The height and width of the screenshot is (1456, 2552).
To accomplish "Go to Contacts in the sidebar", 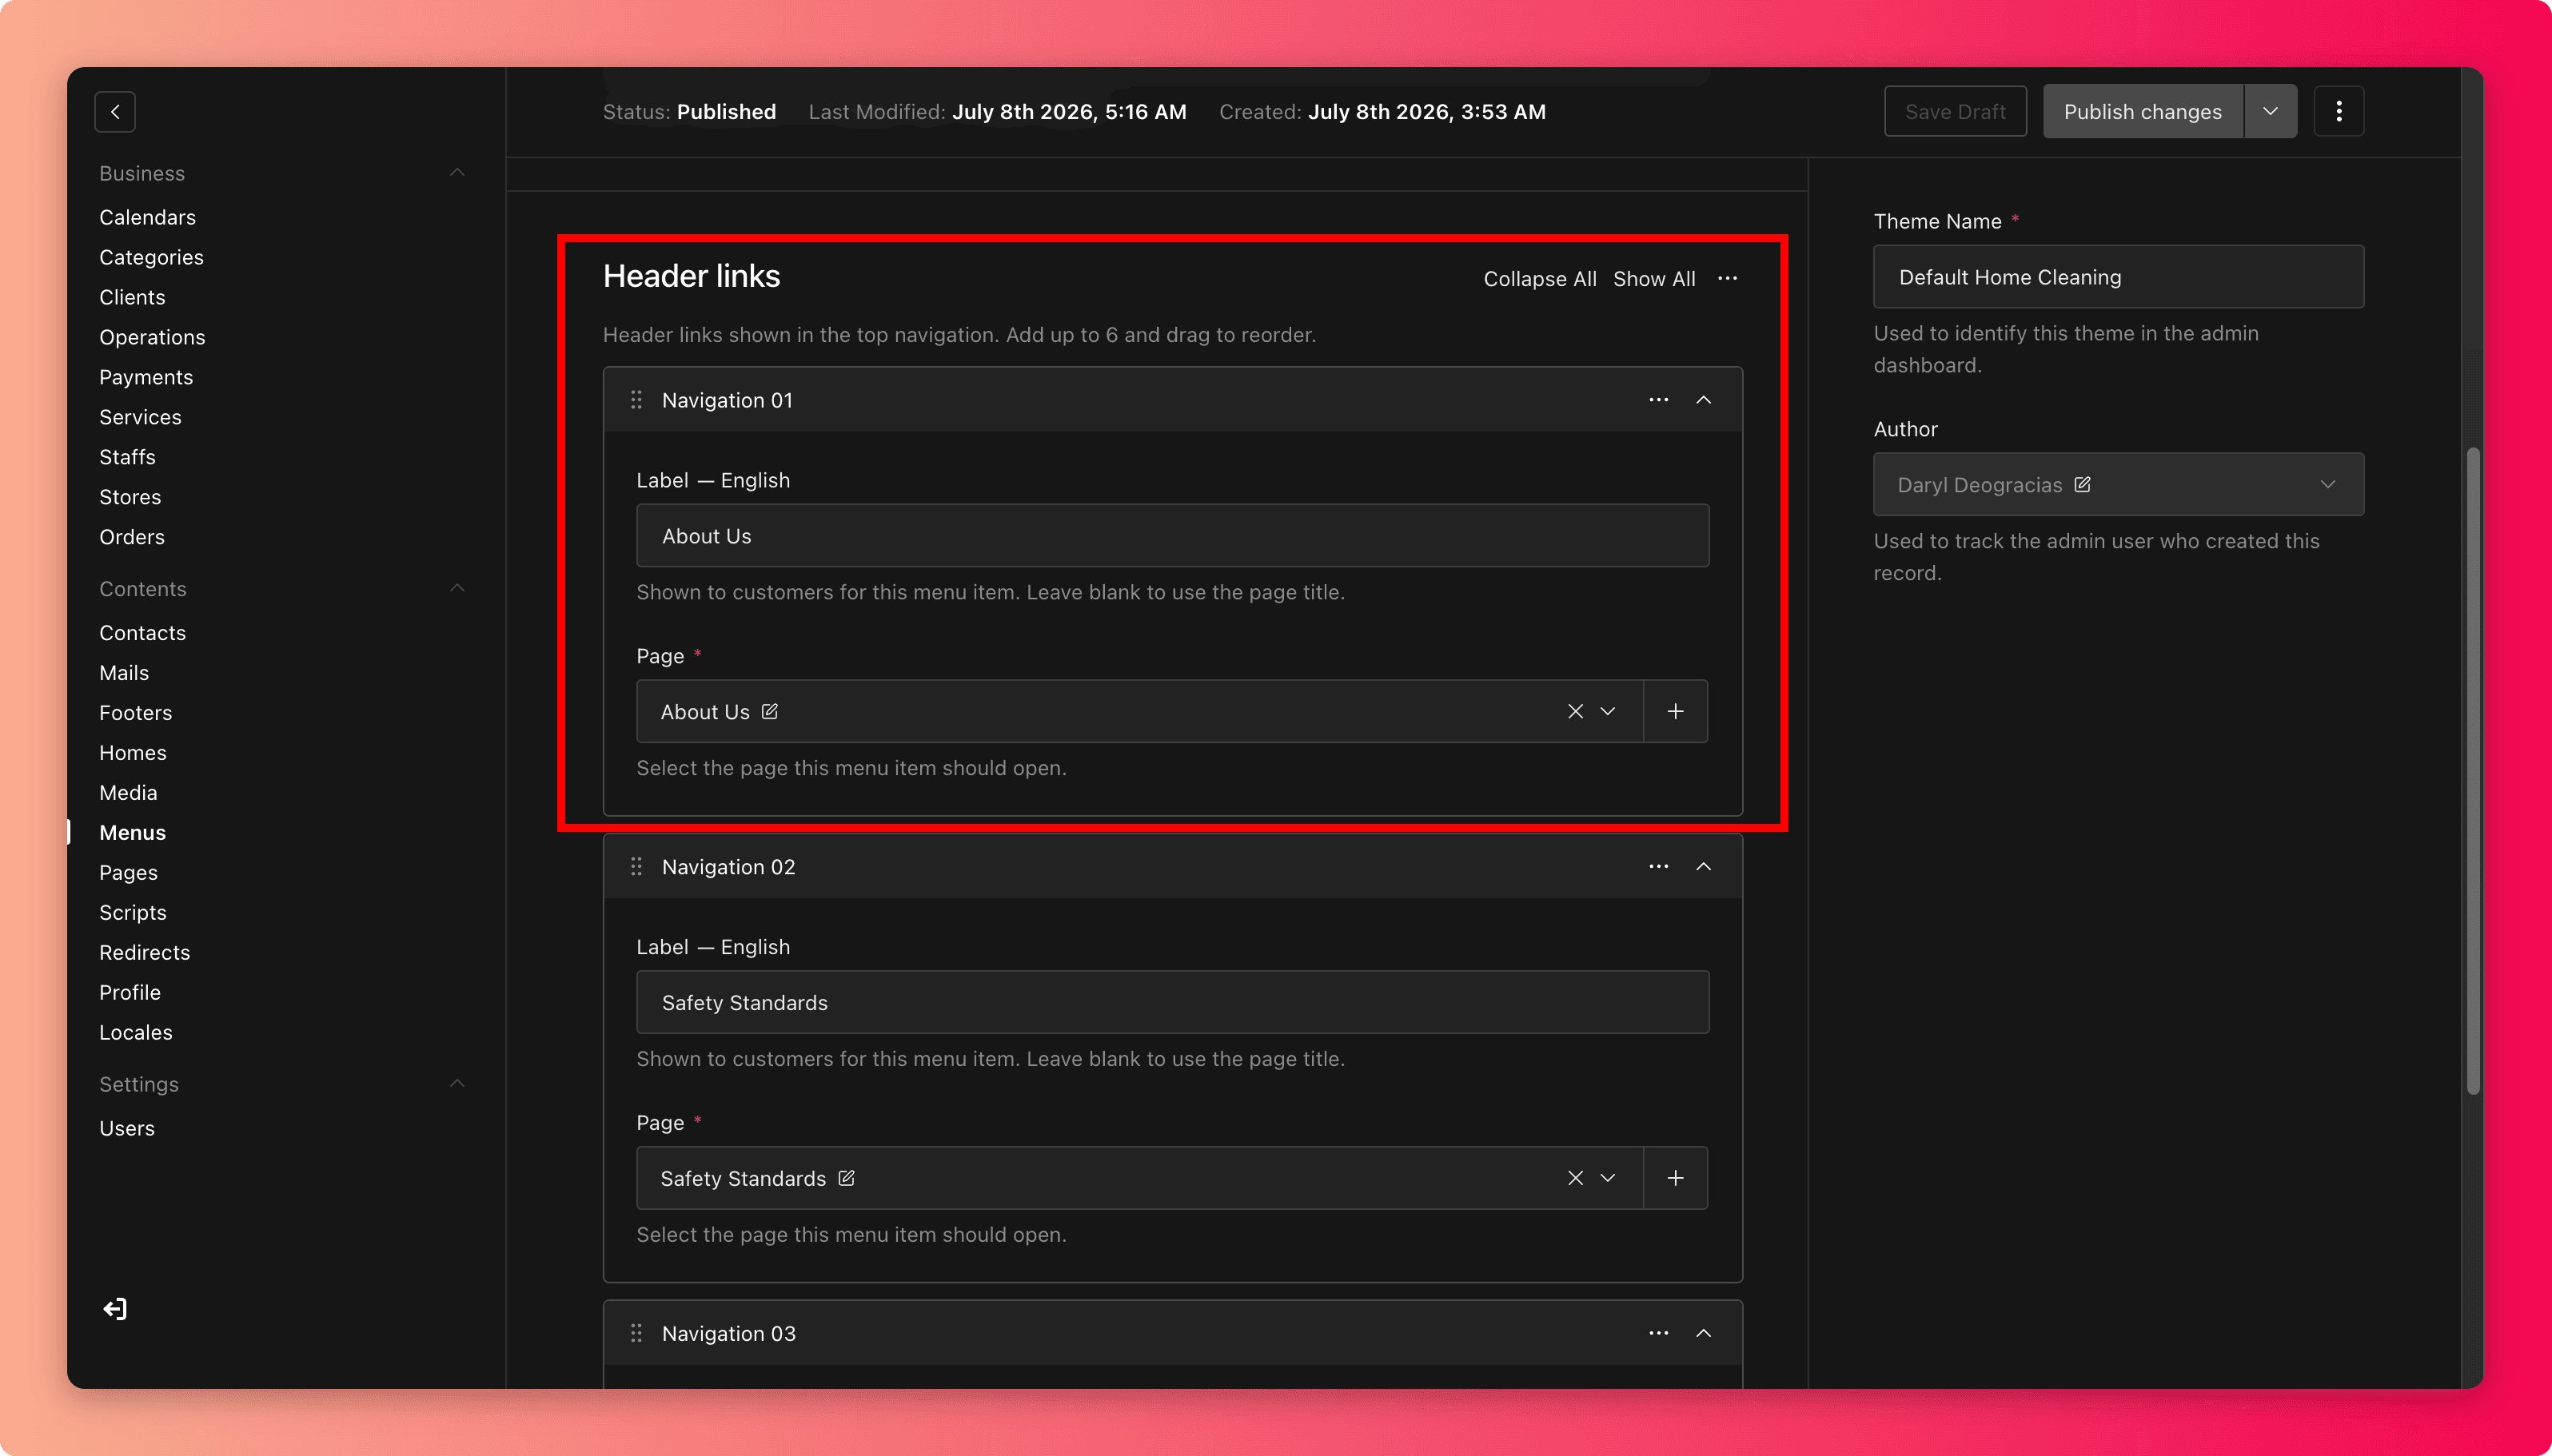I will (142, 633).
